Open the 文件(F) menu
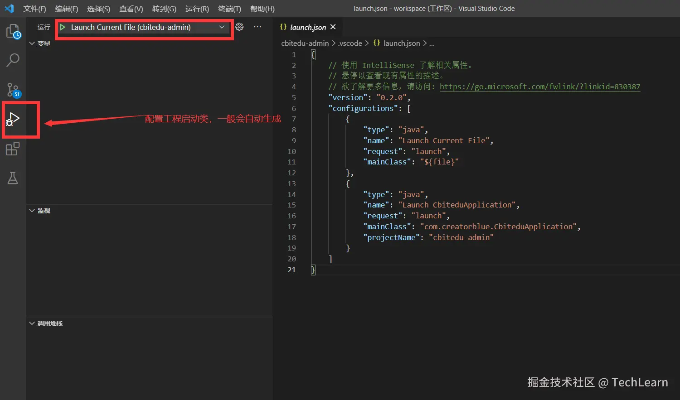This screenshot has width=680, height=400. pos(34,9)
